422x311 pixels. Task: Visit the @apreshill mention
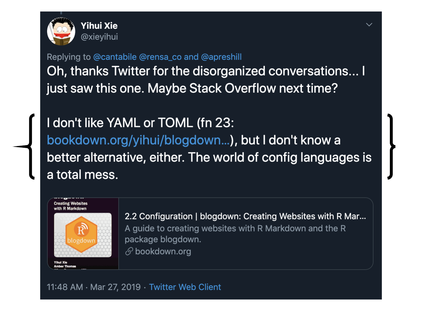(x=221, y=57)
